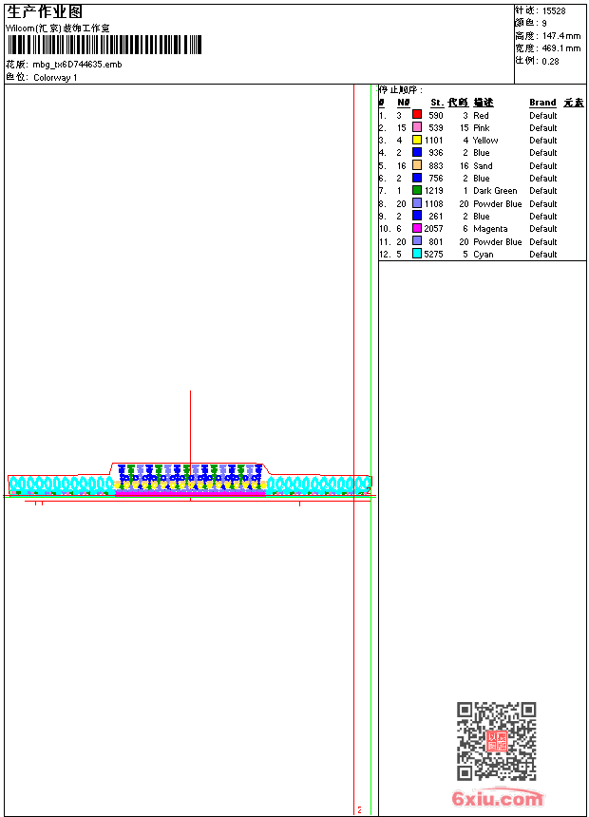This screenshot has width=589, height=817.
Task: Select the embroidery design preview
Action: pyautogui.click(x=190, y=478)
